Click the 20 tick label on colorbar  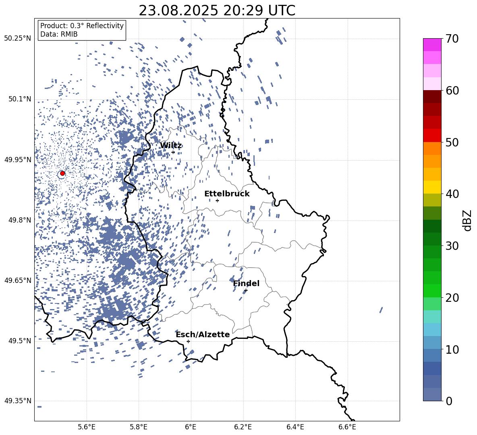[452, 297]
